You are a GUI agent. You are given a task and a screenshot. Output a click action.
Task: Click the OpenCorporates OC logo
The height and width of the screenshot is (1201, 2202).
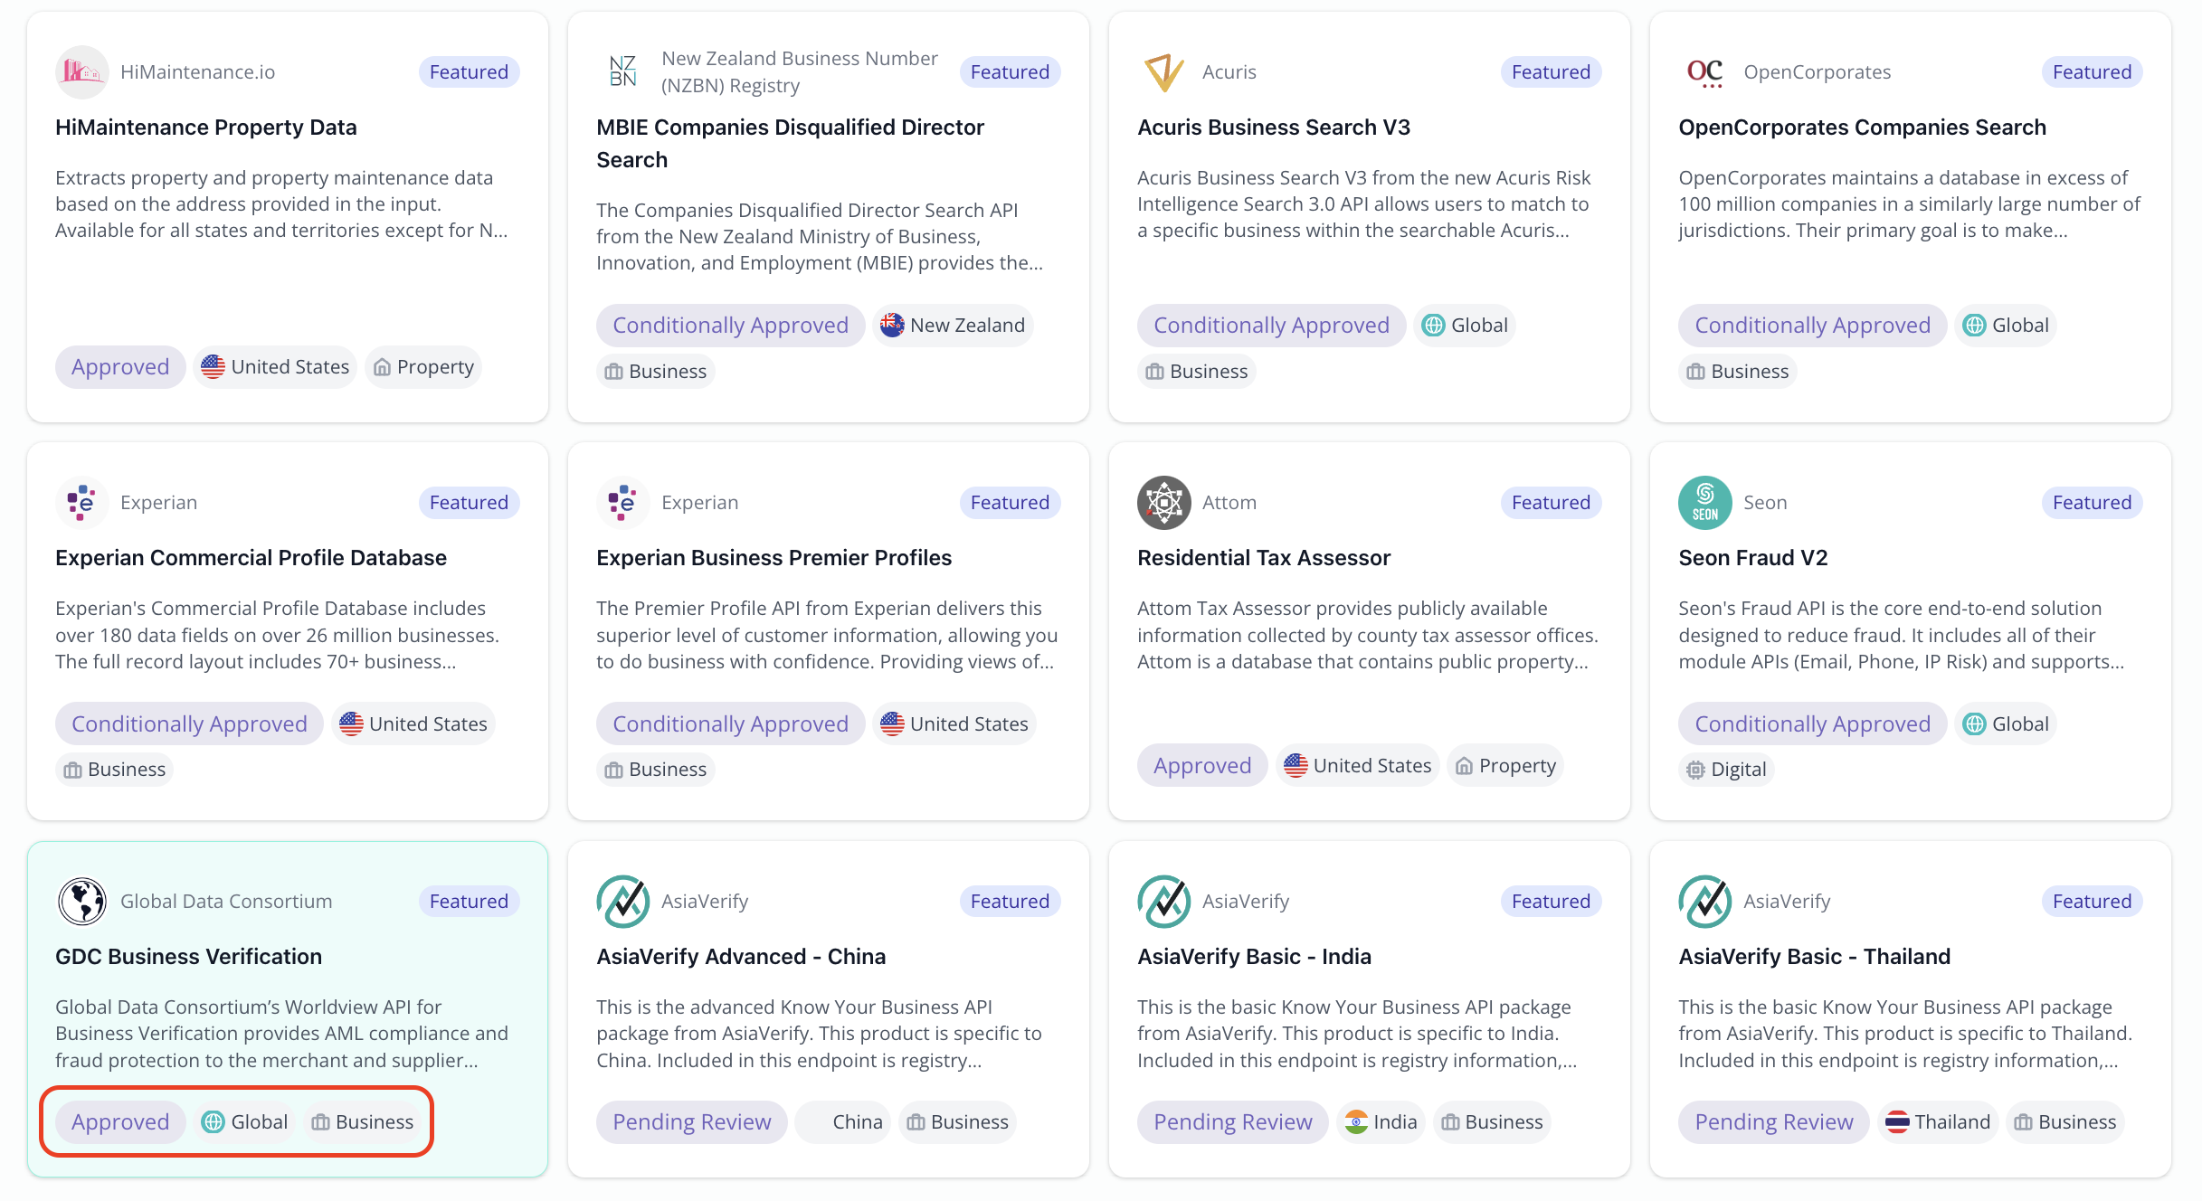[x=1704, y=72]
